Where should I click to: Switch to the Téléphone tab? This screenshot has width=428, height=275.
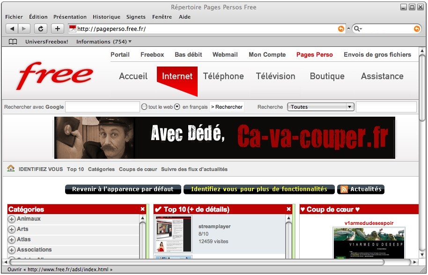(223, 76)
